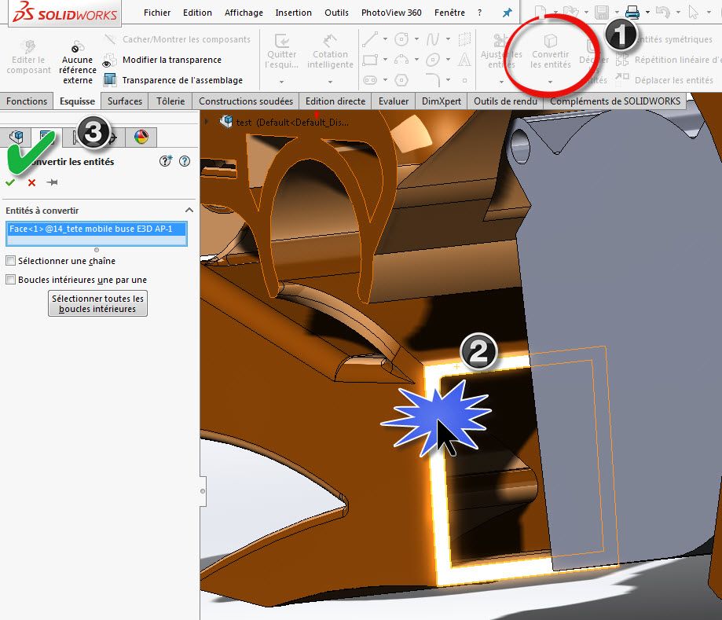Image resolution: width=722 pixels, height=620 pixels.
Task: Toggle Sélectionner une chaîne checkbox
Action: click(x=10, y=261)
